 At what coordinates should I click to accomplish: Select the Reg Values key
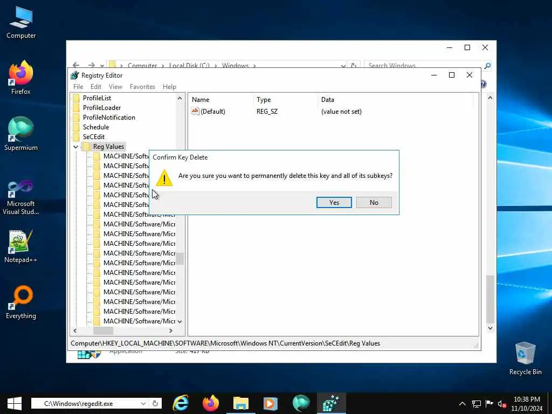[108, 147]
